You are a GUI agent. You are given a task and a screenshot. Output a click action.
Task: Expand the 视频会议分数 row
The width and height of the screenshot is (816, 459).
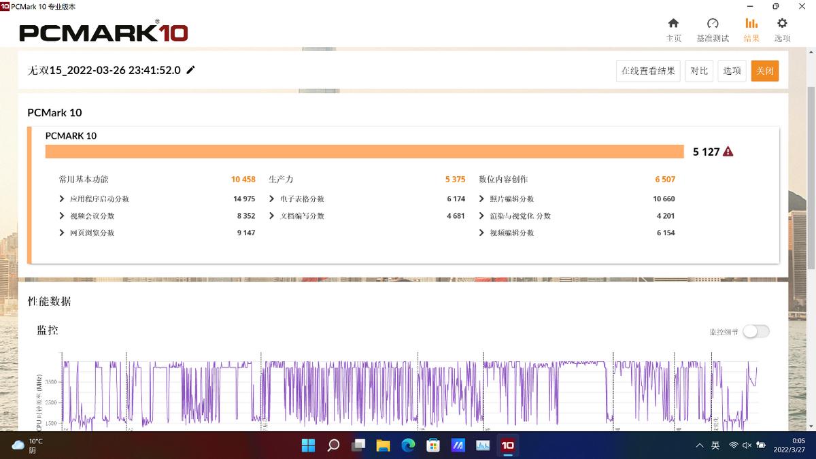63,216
